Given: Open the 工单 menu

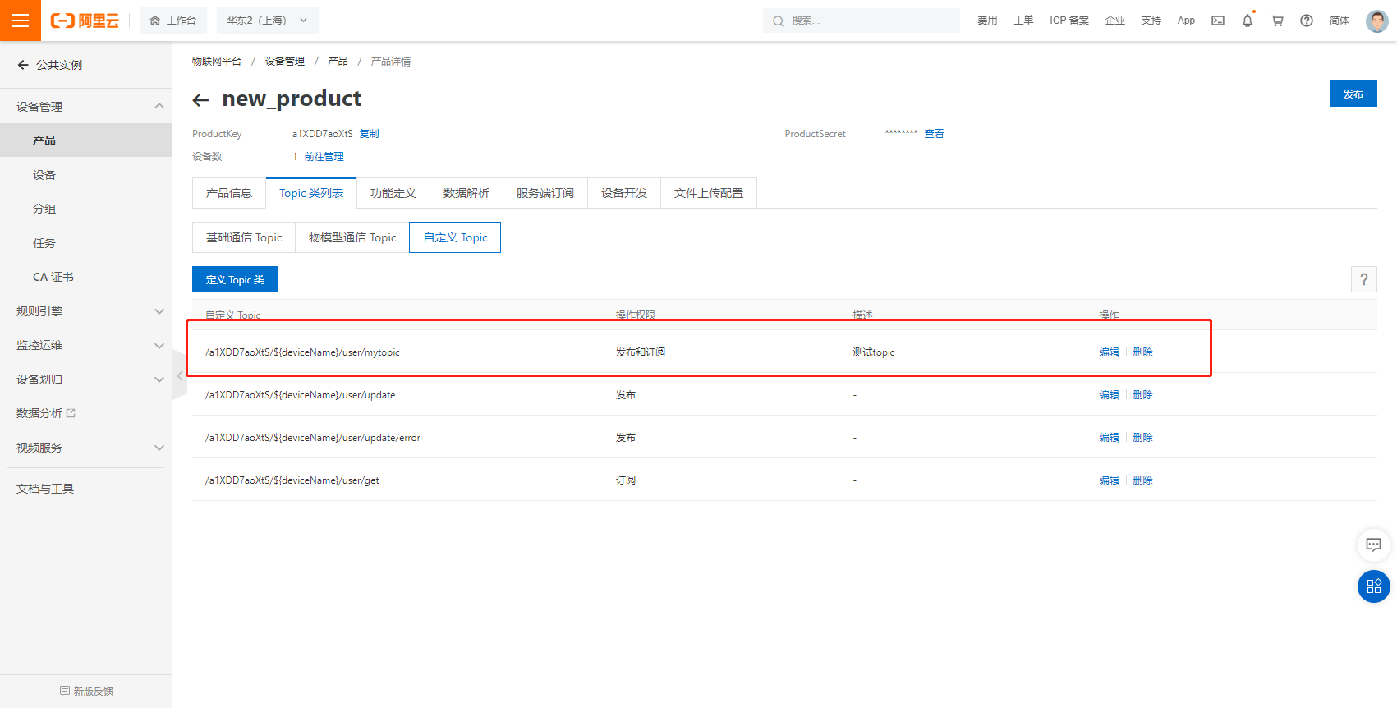Looking at the screenshot, I should 1023,21.
